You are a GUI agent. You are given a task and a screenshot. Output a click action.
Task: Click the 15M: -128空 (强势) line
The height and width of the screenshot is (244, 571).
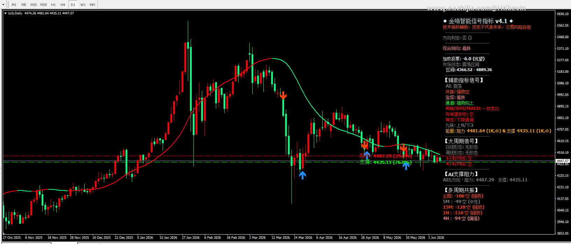464,207
